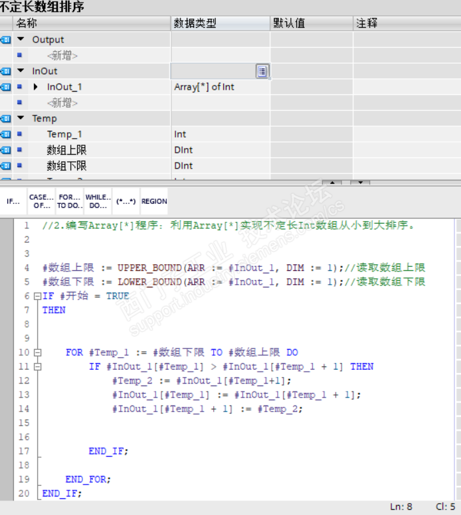The width and height of the screenshot is (461, 515).
Task: Click the 数组上限 row tag icon
Action: click(5, 150)
